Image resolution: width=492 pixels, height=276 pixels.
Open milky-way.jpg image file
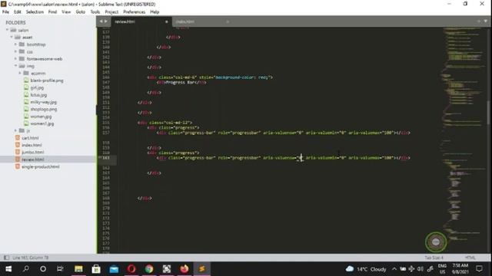[43, 102]
